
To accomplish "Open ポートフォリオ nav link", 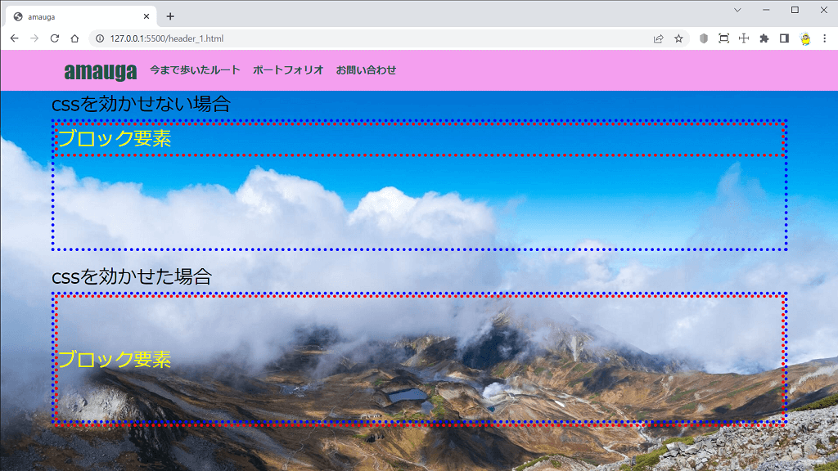I will click(x=288, y=70).
